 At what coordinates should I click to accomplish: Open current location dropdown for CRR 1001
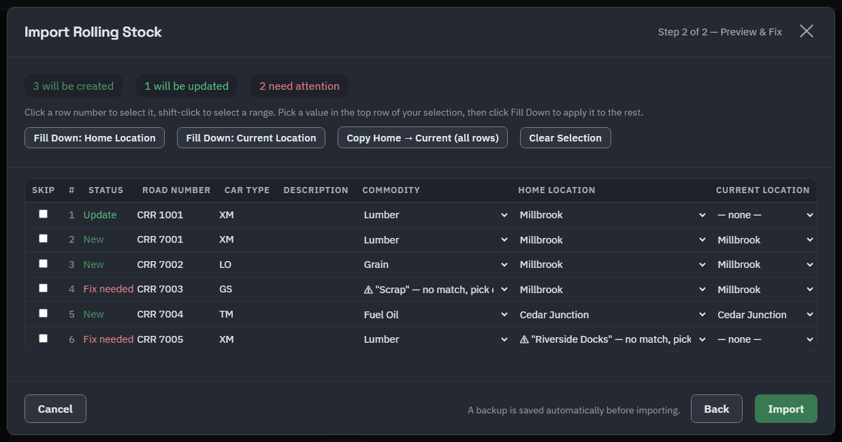point(765,215)
